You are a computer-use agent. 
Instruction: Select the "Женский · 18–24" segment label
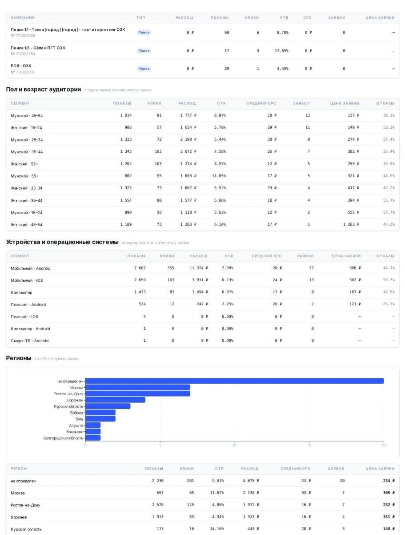26,128
